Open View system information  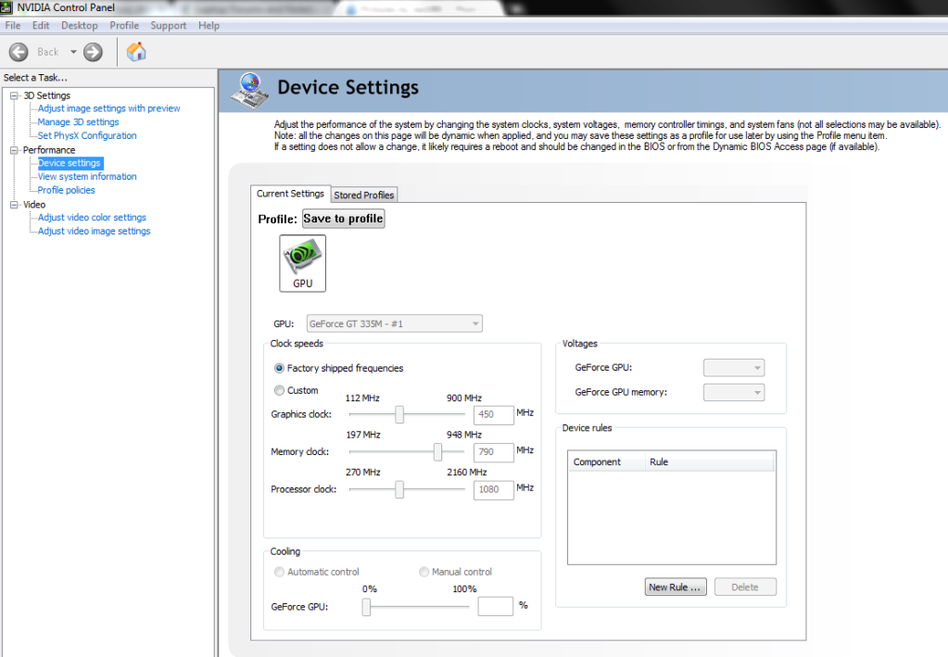[x=87, y=176]
